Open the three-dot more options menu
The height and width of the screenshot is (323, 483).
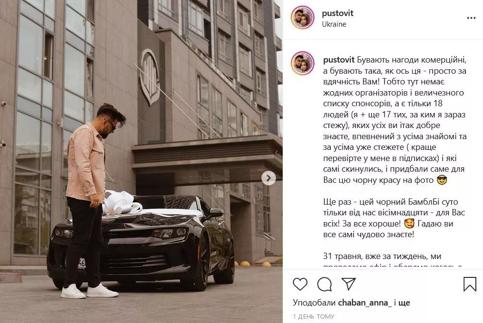tap(471, 18)
